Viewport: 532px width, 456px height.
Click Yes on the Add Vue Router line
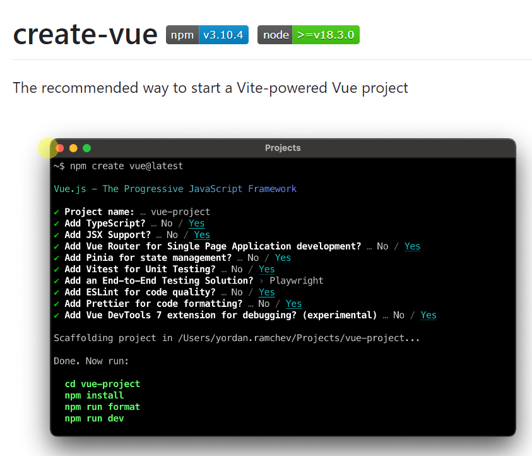coord(412,246)
